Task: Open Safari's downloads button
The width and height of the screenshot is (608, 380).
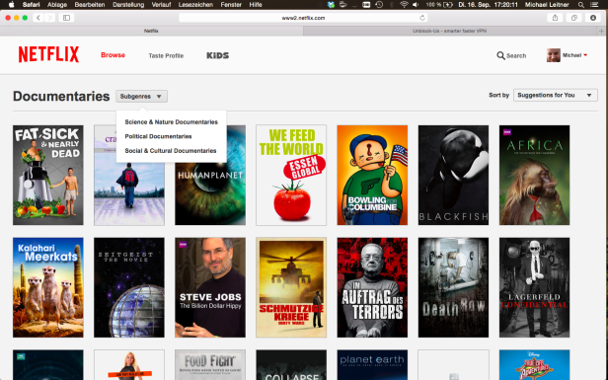Action: (x=593, y=18)
